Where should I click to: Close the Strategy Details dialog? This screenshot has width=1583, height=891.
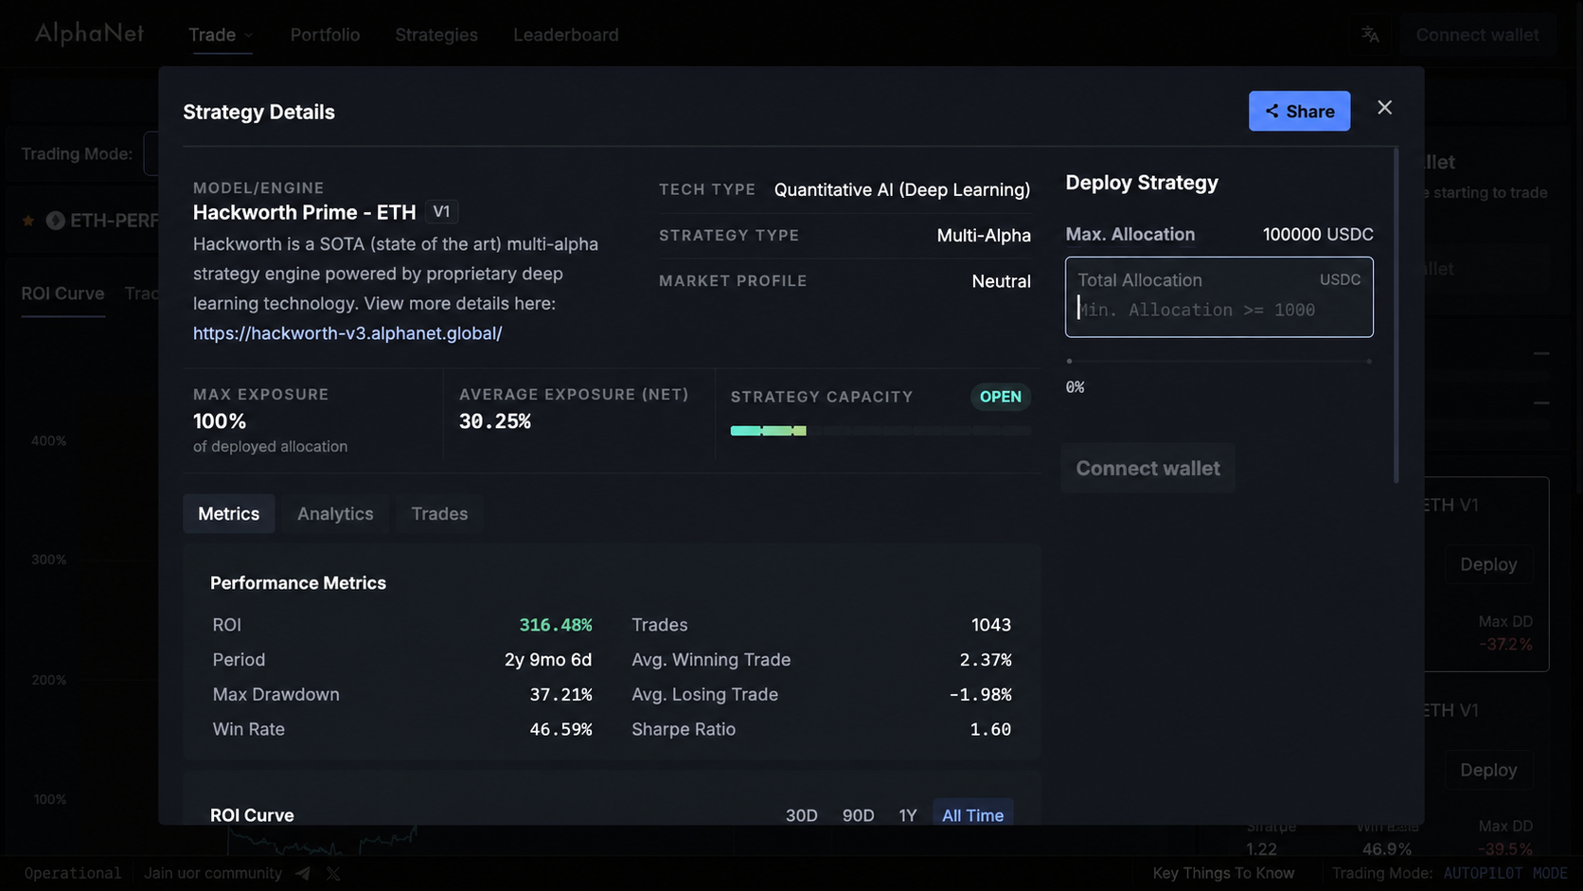point(1384,108)
